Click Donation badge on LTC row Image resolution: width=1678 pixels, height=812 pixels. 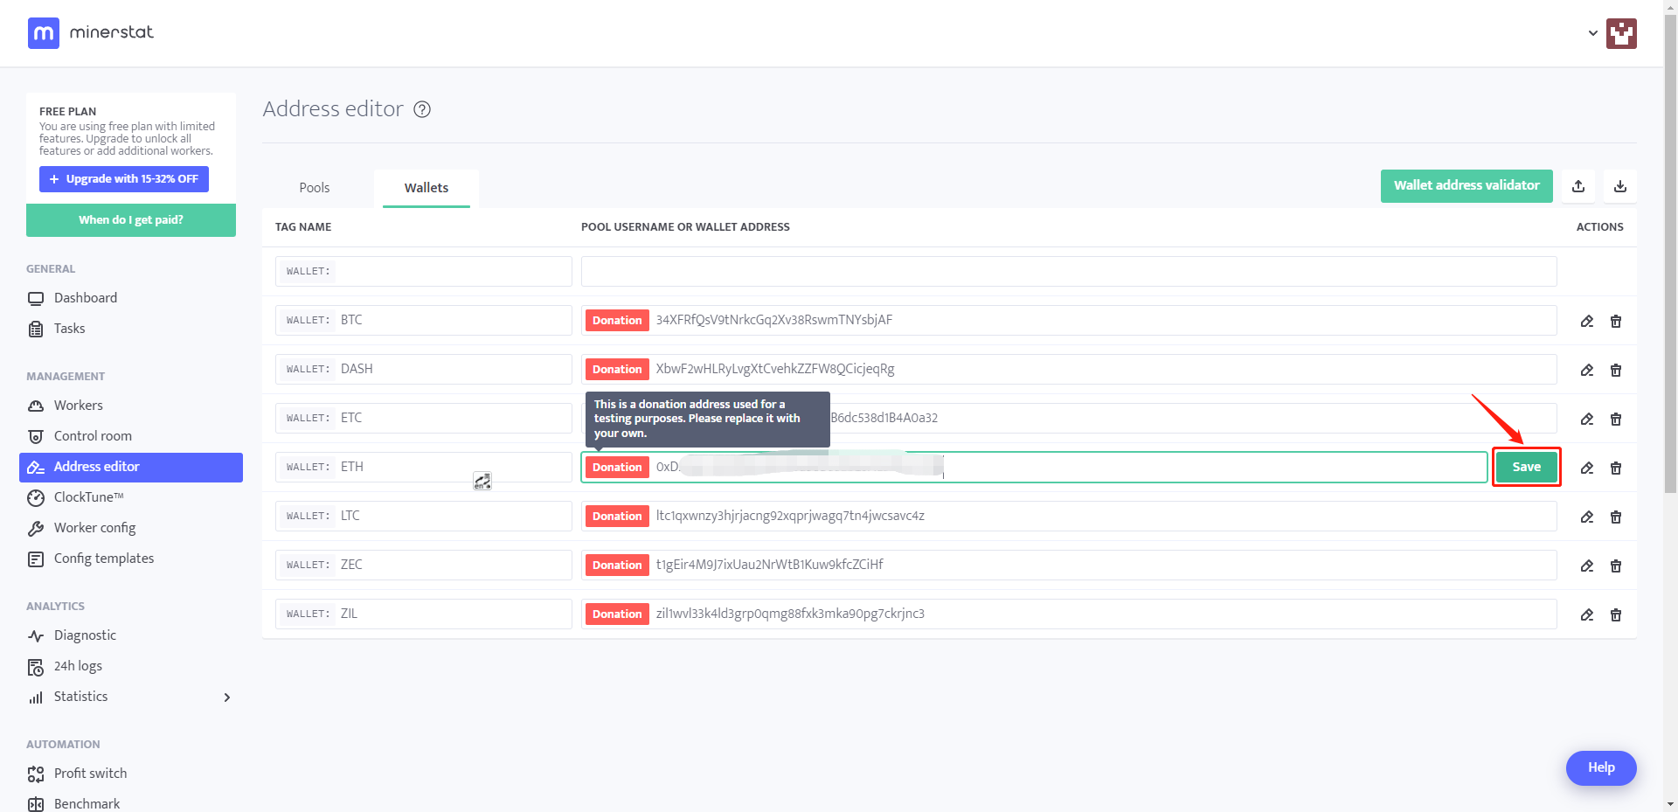pyautogui.click(x=617, y=516)
